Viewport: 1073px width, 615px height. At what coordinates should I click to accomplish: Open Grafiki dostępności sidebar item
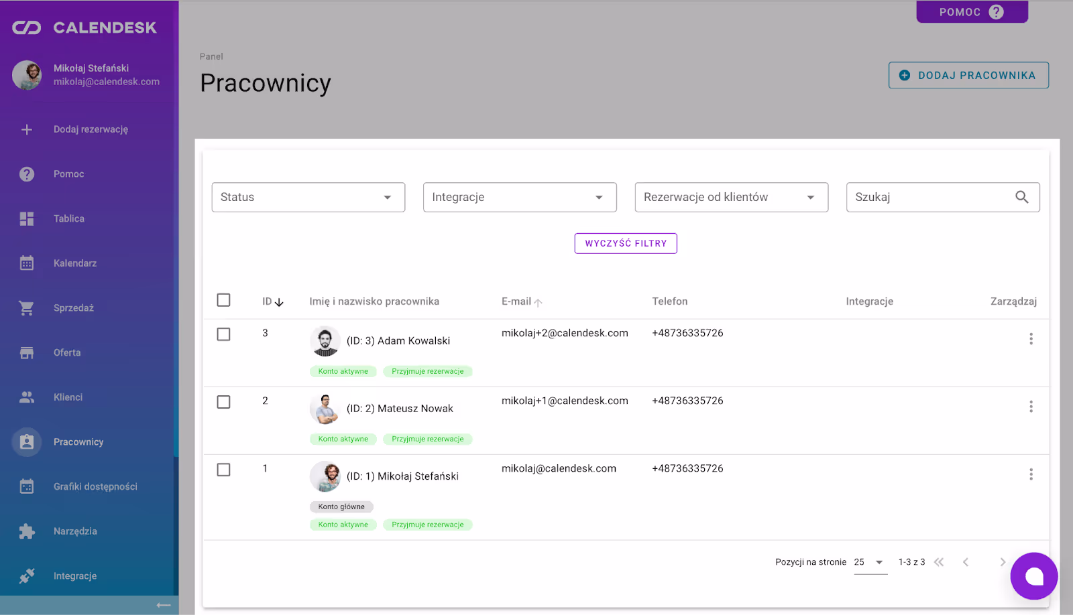click(95, 486)
